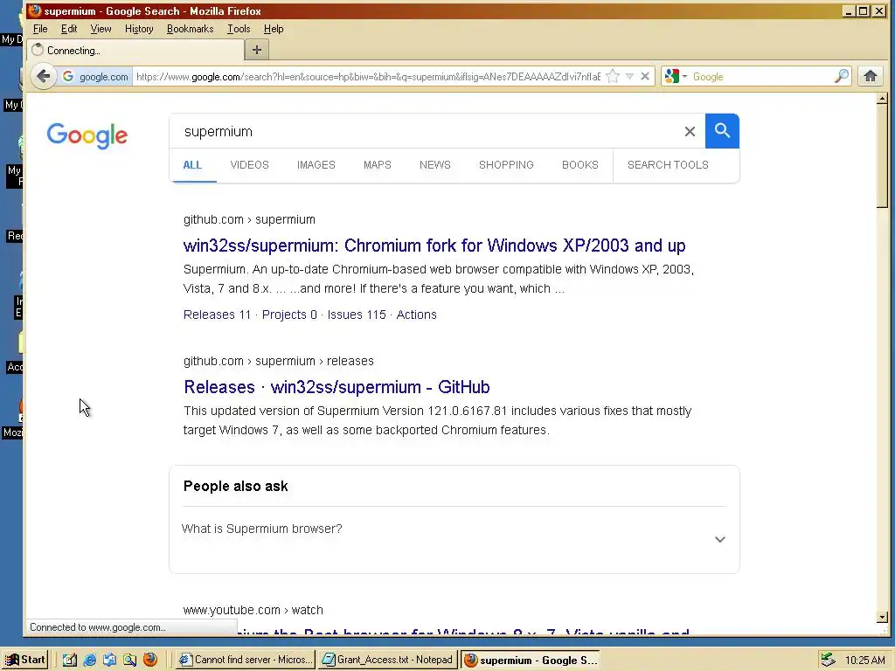Open the win32ss/supermium Chromium fork result
The width and height of the screenshot is (895, 671).
pos(434,246)
